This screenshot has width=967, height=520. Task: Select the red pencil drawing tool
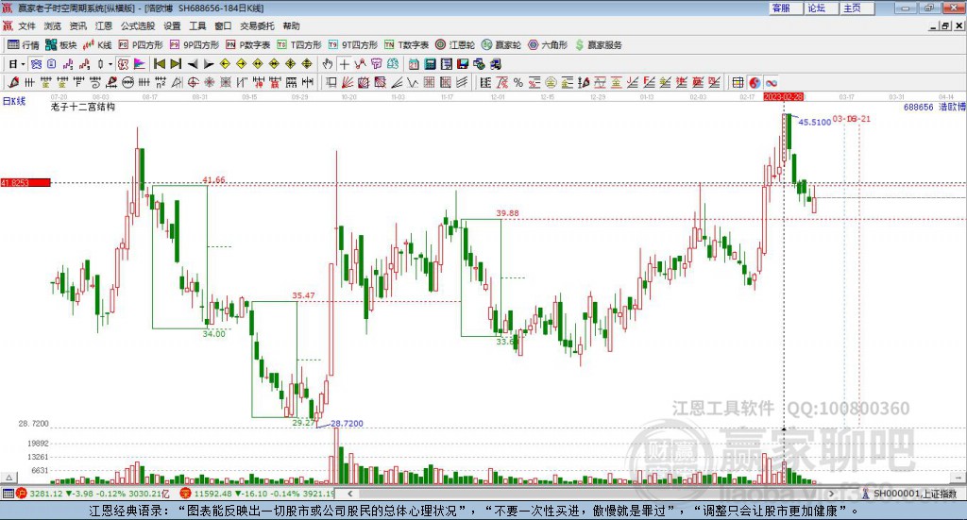(x=13, y=82)
